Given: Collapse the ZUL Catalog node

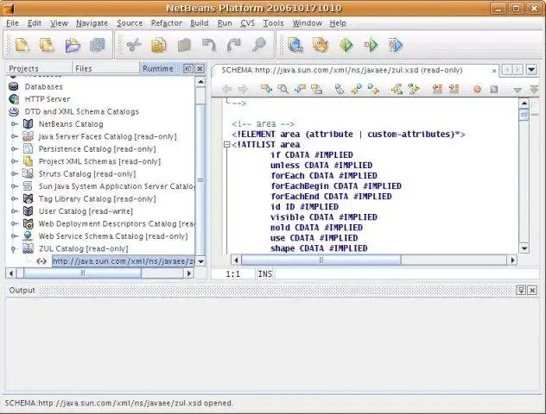Looking at the screenshot, I should tap(14, 249).
